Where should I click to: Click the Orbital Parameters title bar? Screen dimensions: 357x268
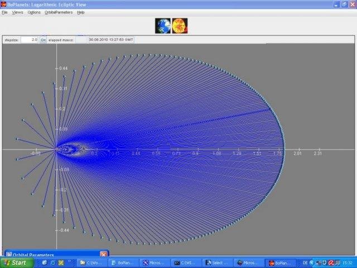click(50, 255)
